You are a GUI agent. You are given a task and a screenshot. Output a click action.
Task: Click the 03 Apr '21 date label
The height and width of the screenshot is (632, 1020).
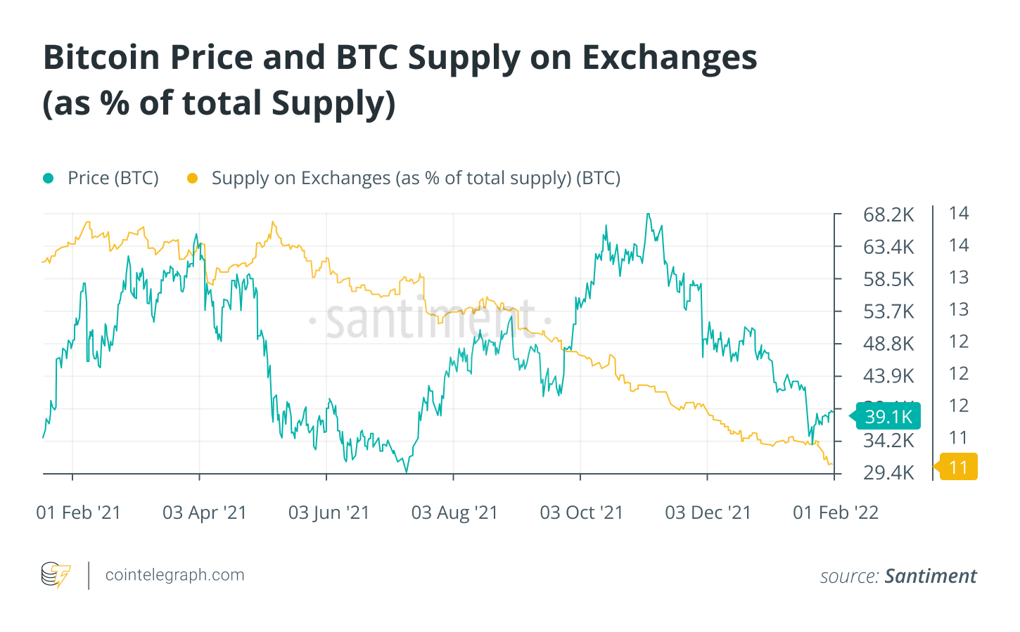coord(205,512)
